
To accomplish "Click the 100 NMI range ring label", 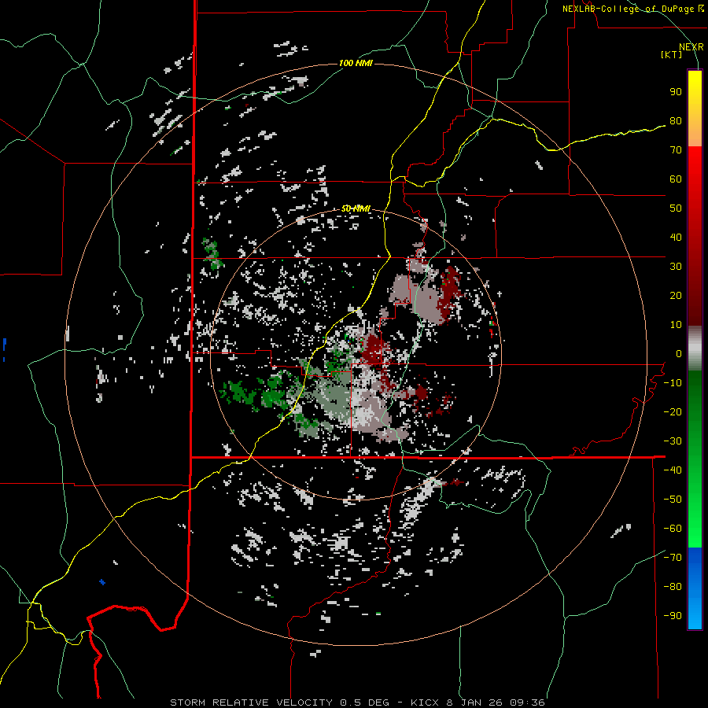I will pyautogui.click(x=356, y=63).
